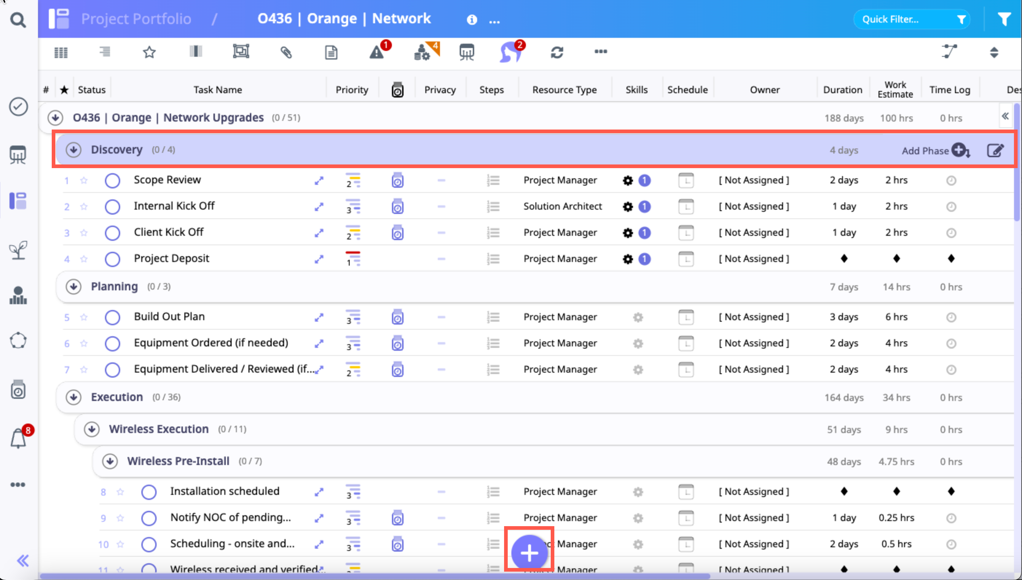The width and height of the screenshot is (1022, 580).
Task: Open the alerts triangle icon with badge
Action: point(377,52)
